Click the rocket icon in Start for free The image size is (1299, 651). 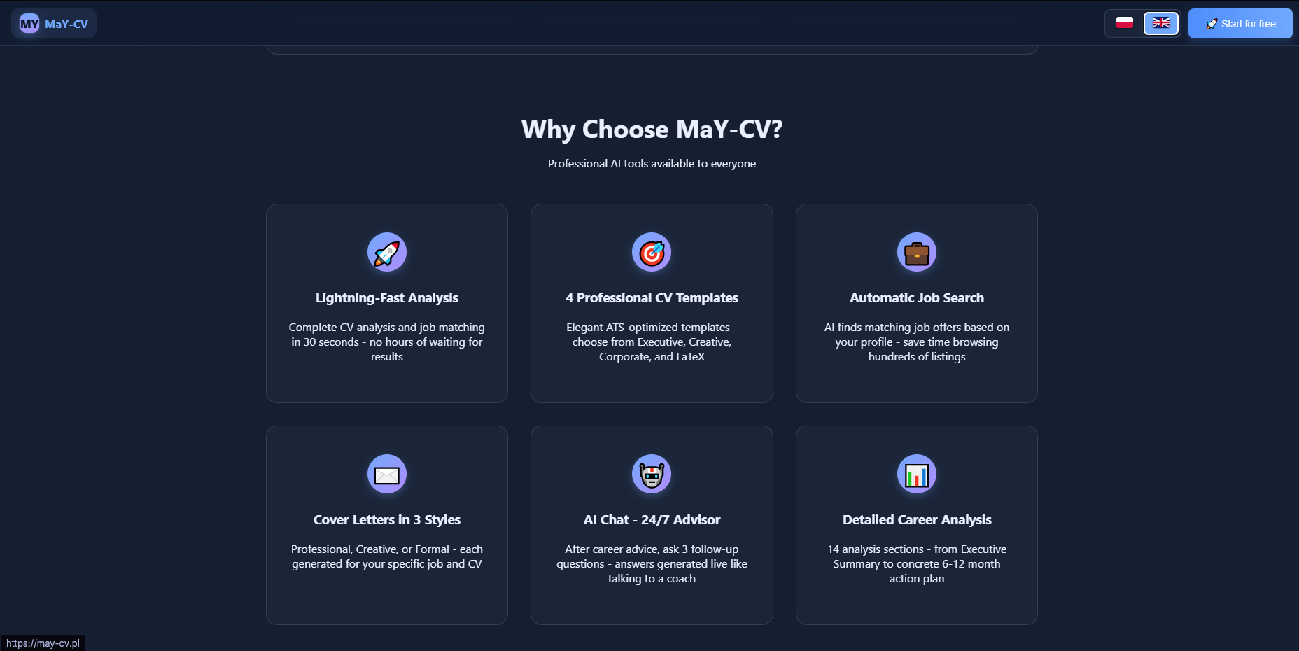pyautogui.click(x=1212, y=24)
